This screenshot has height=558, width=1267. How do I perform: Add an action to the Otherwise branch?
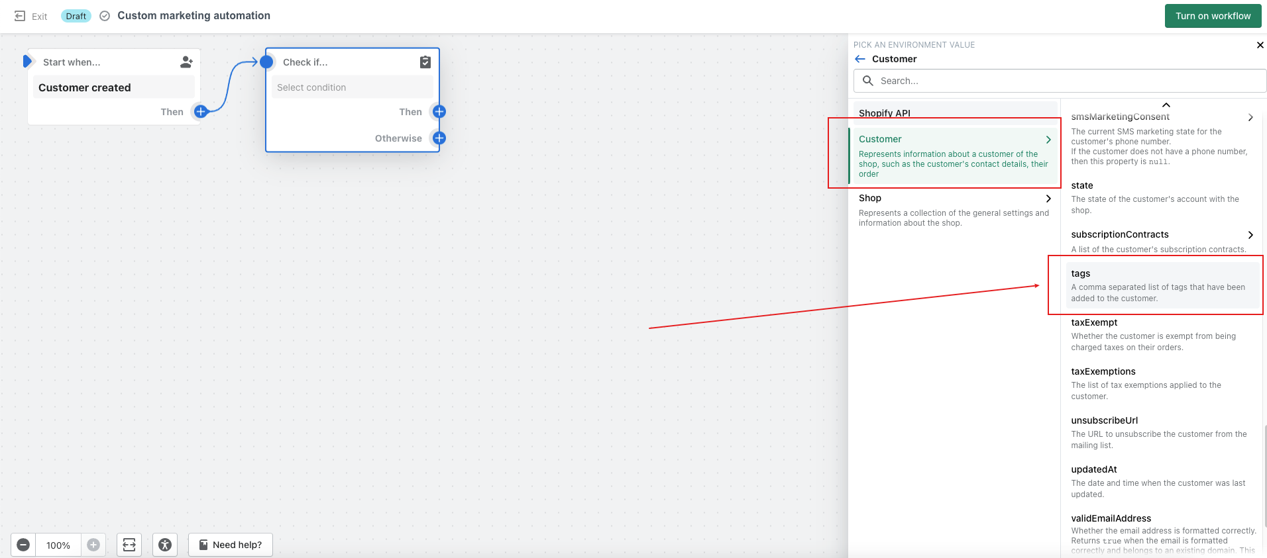[439, 138]
